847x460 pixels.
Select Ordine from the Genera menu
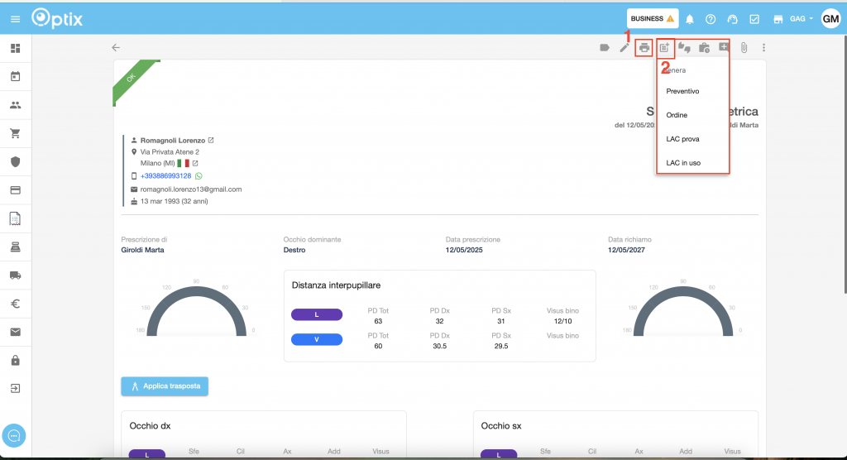[677, 115]
